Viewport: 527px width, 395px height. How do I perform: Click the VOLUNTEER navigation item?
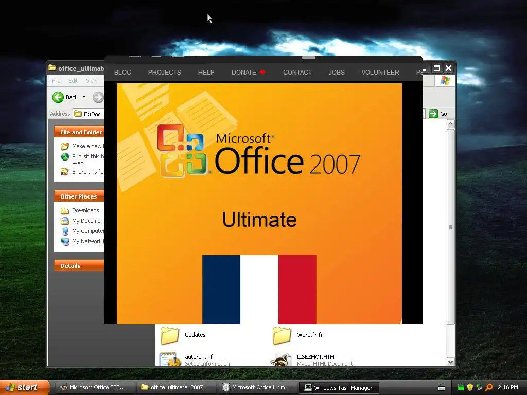tap(380, 72)
